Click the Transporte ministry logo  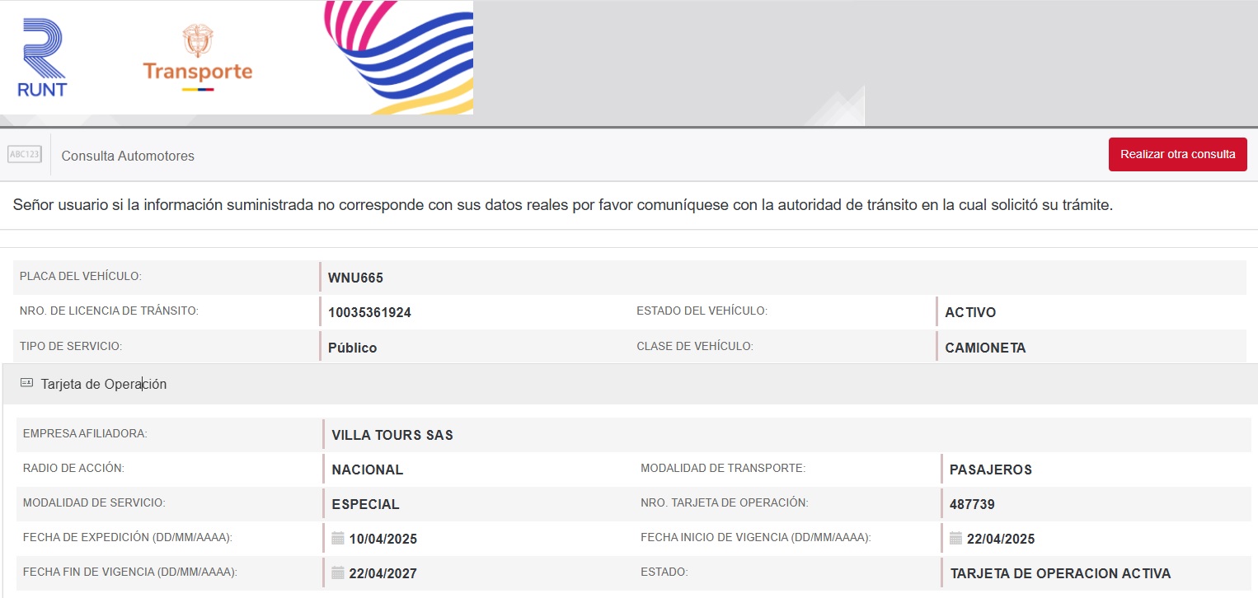(197, 58)
